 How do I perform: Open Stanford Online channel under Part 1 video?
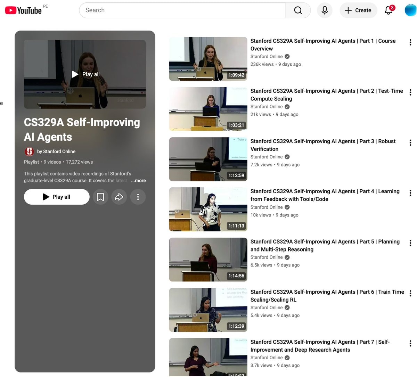pos(267,57)
